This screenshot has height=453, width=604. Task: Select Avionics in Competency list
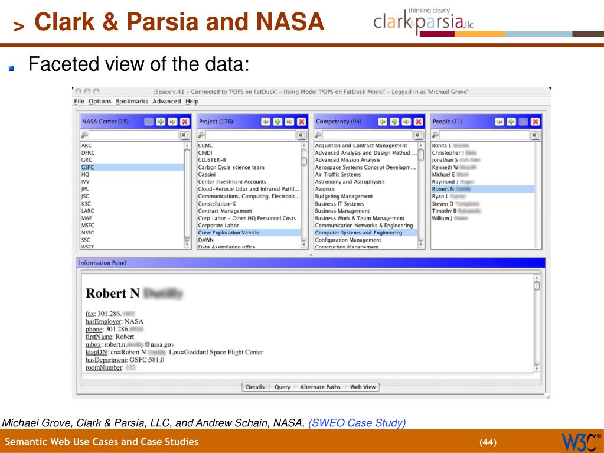coord(366,189)
